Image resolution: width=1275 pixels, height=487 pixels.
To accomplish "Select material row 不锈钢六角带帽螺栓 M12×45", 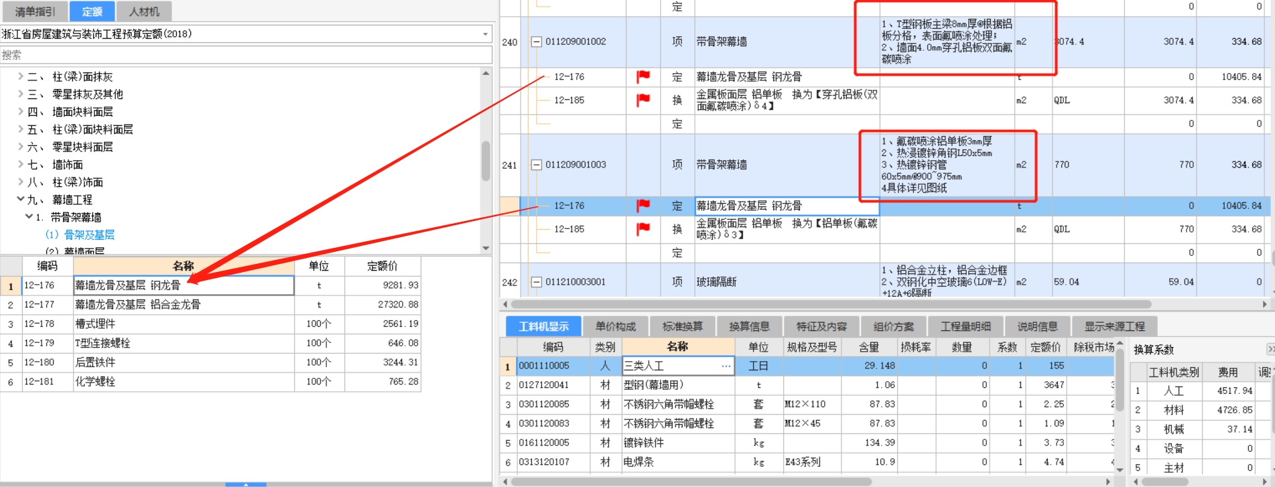I will pos(807,423).
